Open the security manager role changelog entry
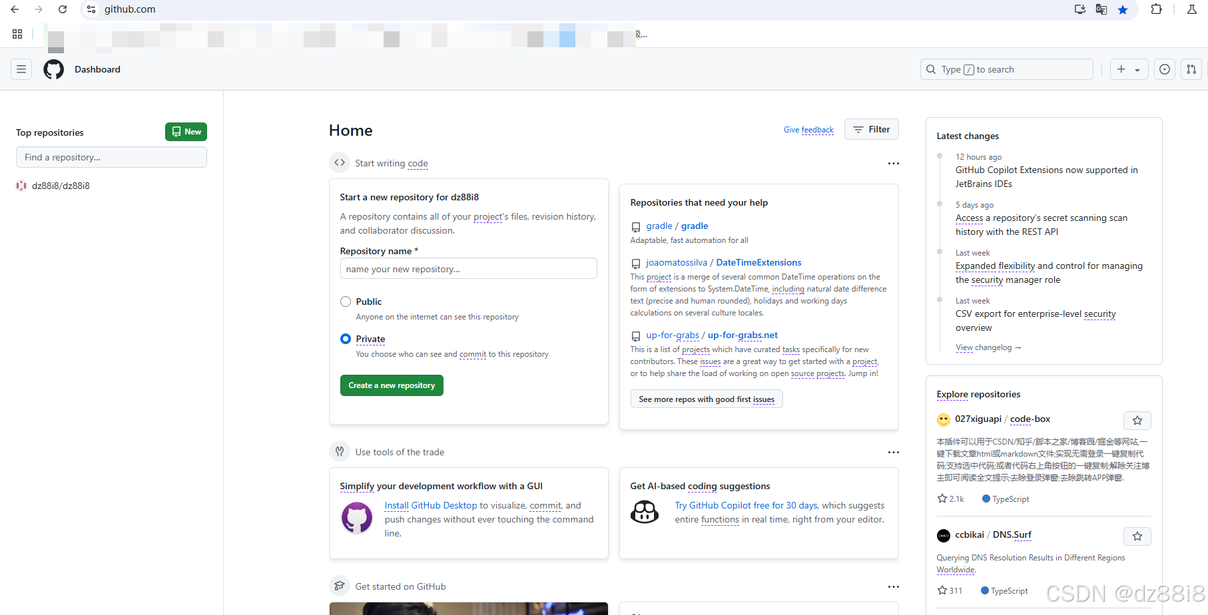Image resolution: width=1208 pixels, height=615 pixels. pos(1049,273)
